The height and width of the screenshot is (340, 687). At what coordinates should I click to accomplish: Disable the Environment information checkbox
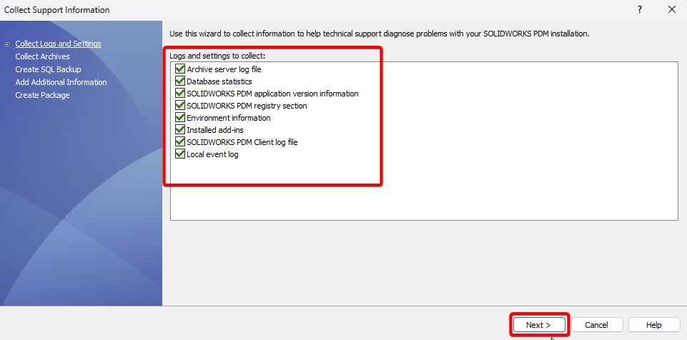pyautogui.click(x=179, y=118)
